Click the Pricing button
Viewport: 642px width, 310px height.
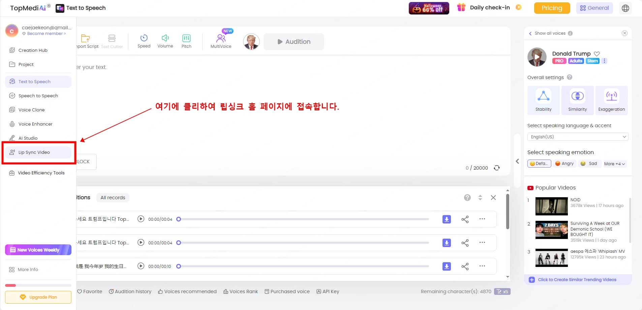coord(552,8)
